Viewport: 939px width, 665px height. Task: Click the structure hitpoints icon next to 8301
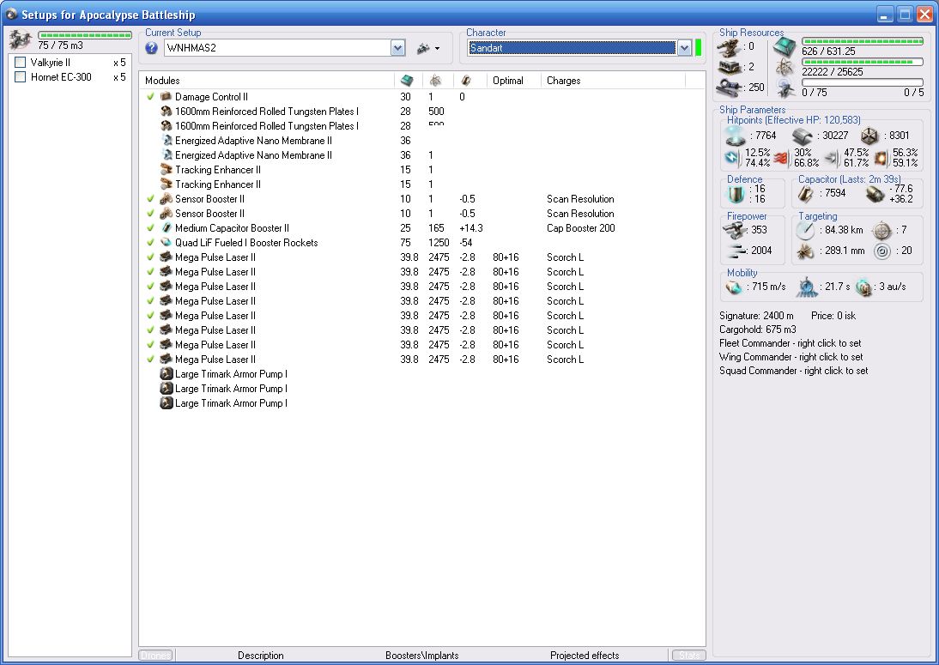coord(869,136)
